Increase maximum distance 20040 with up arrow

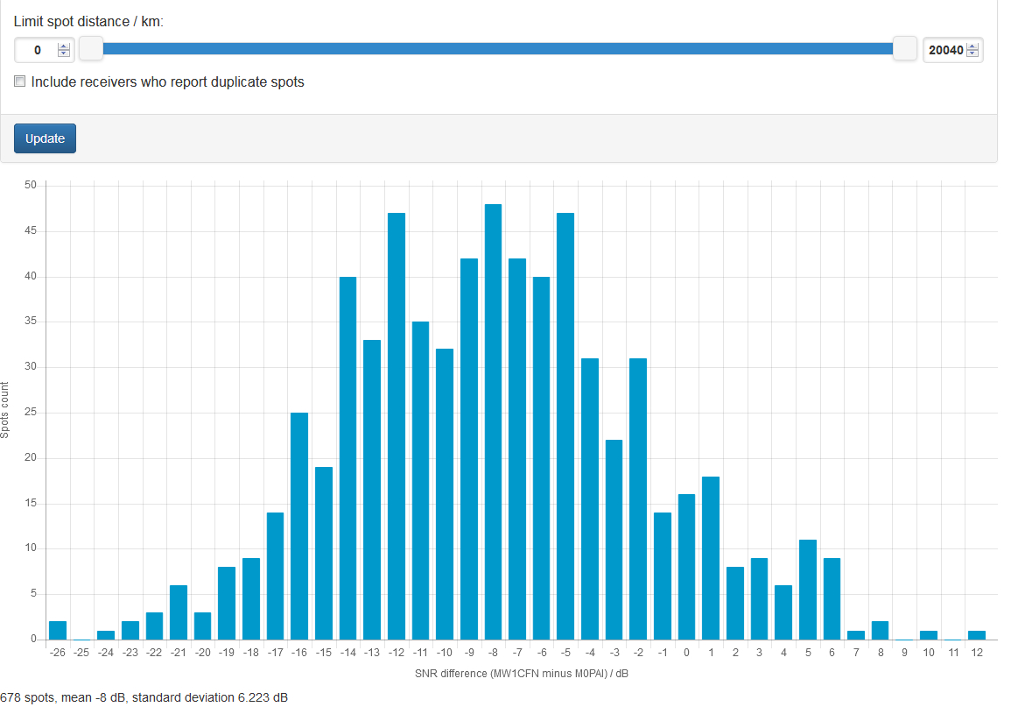[972, 46]
